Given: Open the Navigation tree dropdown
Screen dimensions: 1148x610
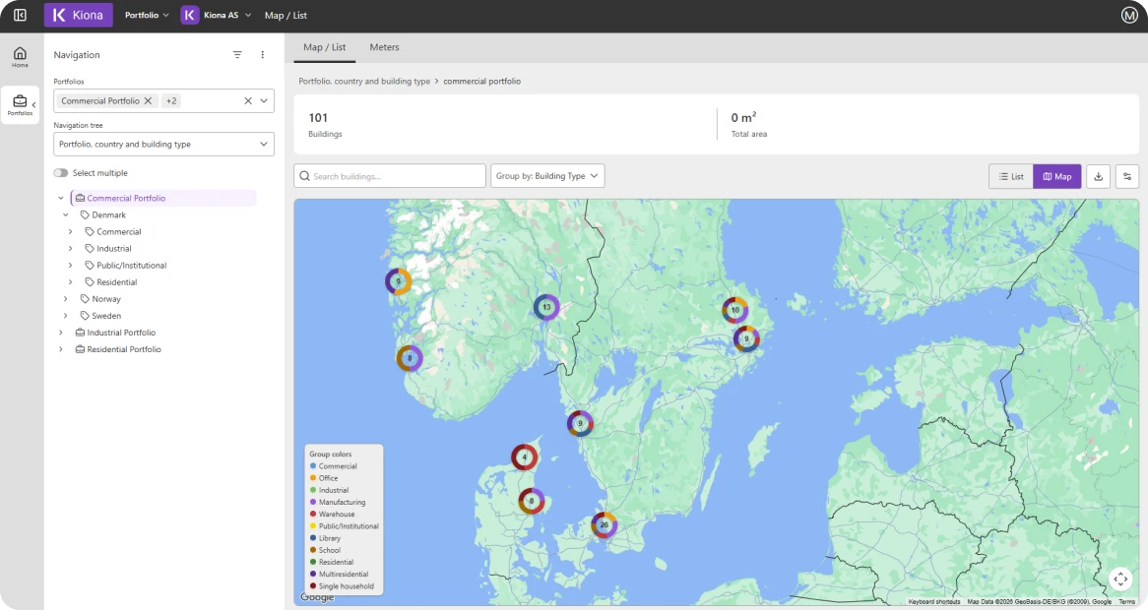Looking at the screenshot, I should click(164, 144).
